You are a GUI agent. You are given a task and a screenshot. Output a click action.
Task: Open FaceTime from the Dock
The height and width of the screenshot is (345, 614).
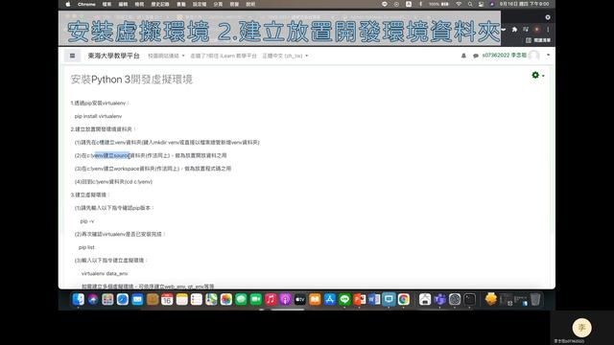pyautogui.click(x=256, y=300)
